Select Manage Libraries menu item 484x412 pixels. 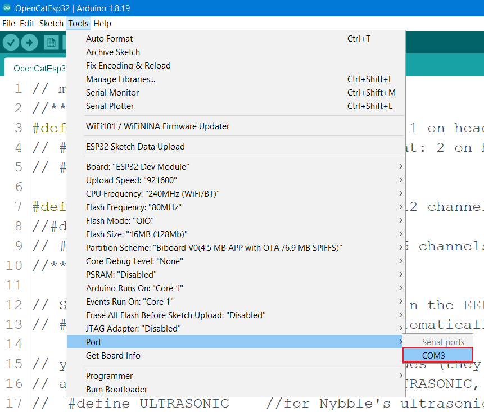coord(120,79)
